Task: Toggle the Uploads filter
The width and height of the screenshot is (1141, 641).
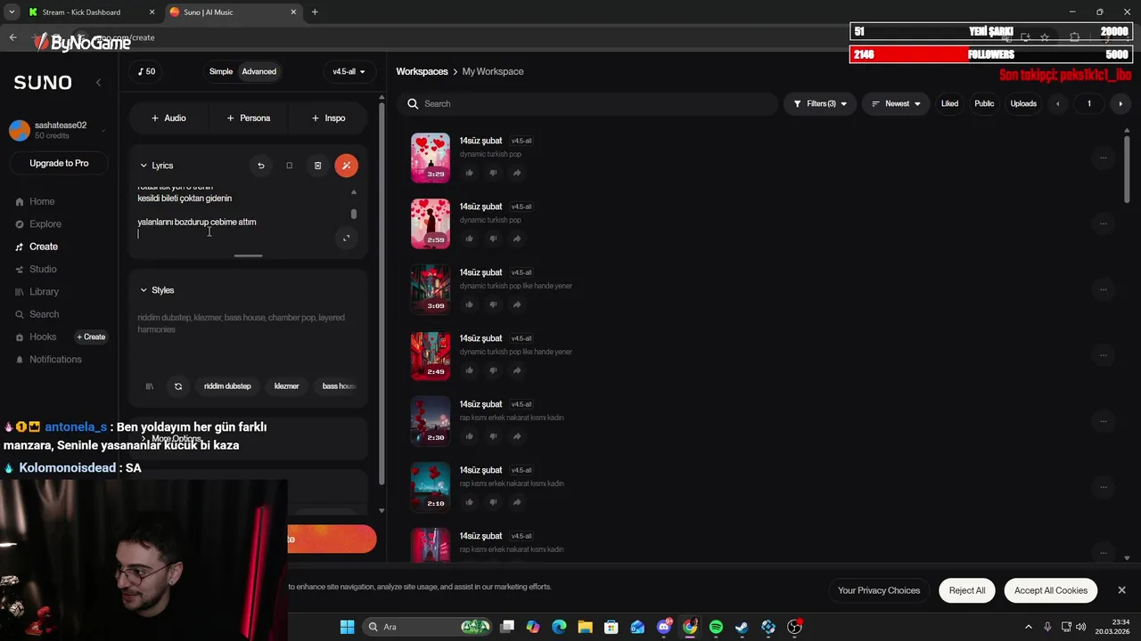Action: [x=1023, y=104]
